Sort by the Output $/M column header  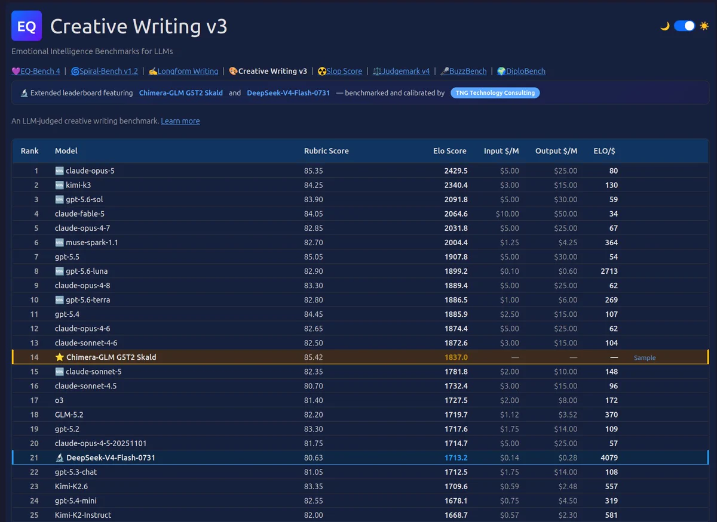tap(556, 151)
